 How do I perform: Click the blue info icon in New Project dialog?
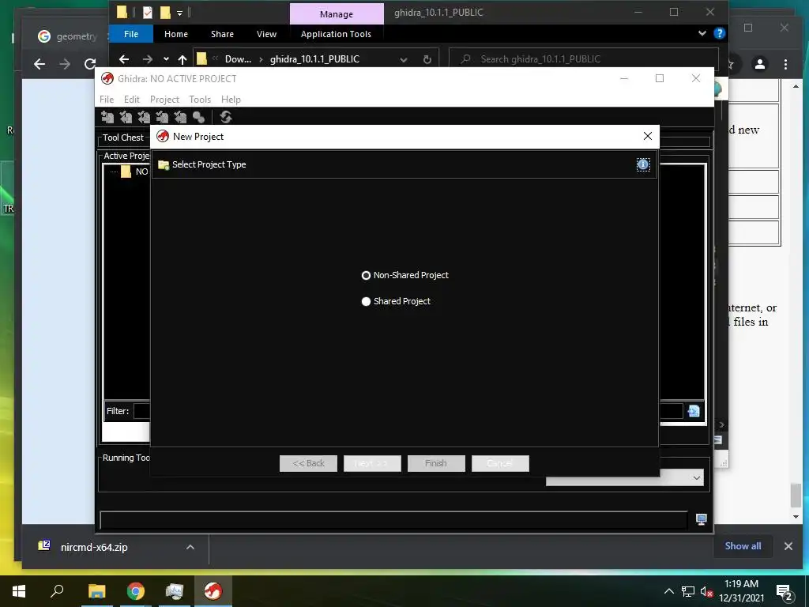(x=643, y=164)
